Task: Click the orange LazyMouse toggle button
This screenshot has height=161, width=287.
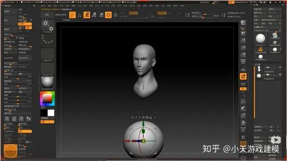Action: 25,131
